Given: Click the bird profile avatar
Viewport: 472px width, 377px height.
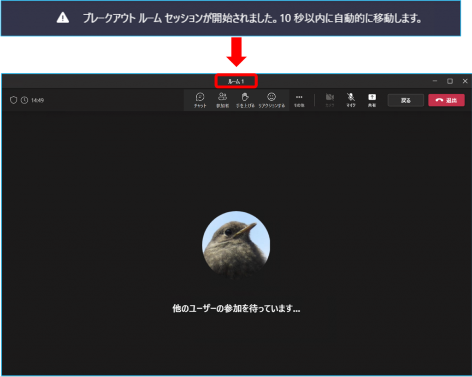Looking at the screenshot, I should click(x=236, y=245).
